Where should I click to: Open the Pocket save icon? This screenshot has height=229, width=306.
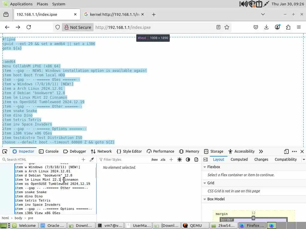pos(256,27)
